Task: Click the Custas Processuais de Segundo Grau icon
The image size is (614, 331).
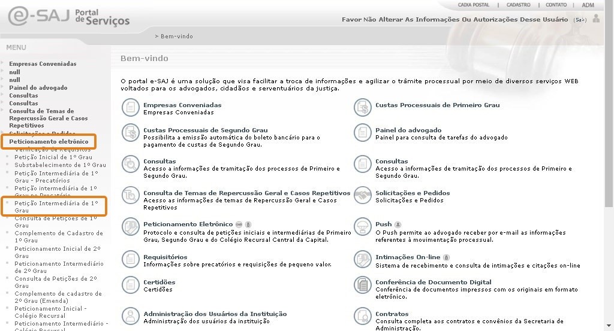Action: click(130, 133)
